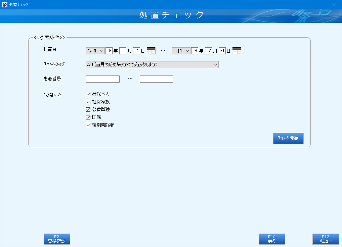This screenshot has width=342, height=247.
Task: Open calendar picker for start treatment date
Action: point(151,51)
